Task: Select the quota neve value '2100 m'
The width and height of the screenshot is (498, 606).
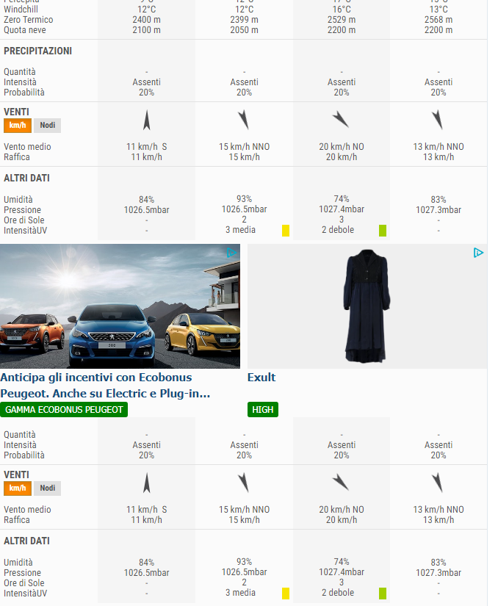Action: coord(146,30)
